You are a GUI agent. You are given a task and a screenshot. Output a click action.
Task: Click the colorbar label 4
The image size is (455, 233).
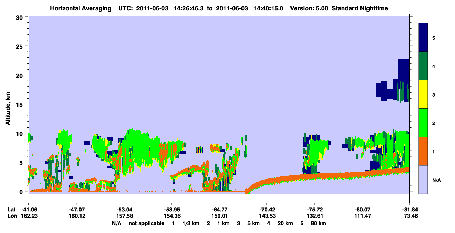point(434,66)
